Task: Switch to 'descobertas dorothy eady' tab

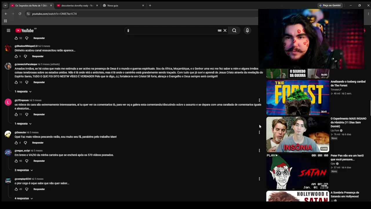Action: coord(77,6)
